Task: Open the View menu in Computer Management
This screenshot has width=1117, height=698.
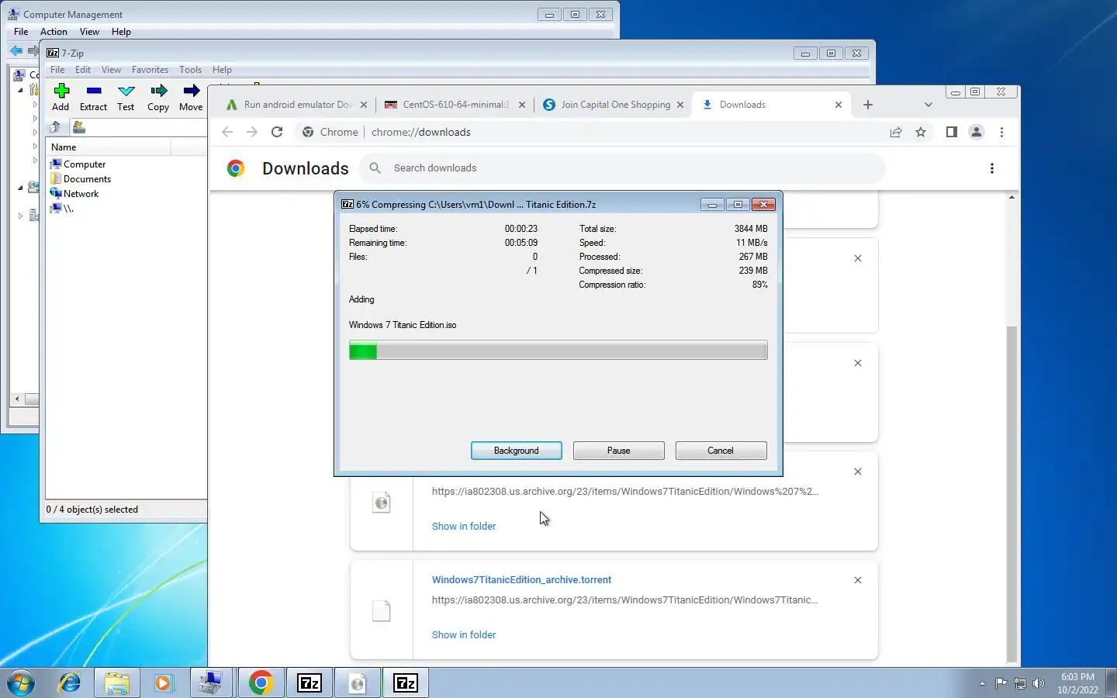Action: (x=89, y=32)
